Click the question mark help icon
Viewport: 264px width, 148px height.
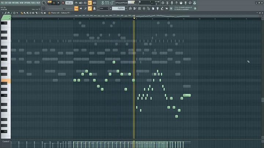pos(176,3)
